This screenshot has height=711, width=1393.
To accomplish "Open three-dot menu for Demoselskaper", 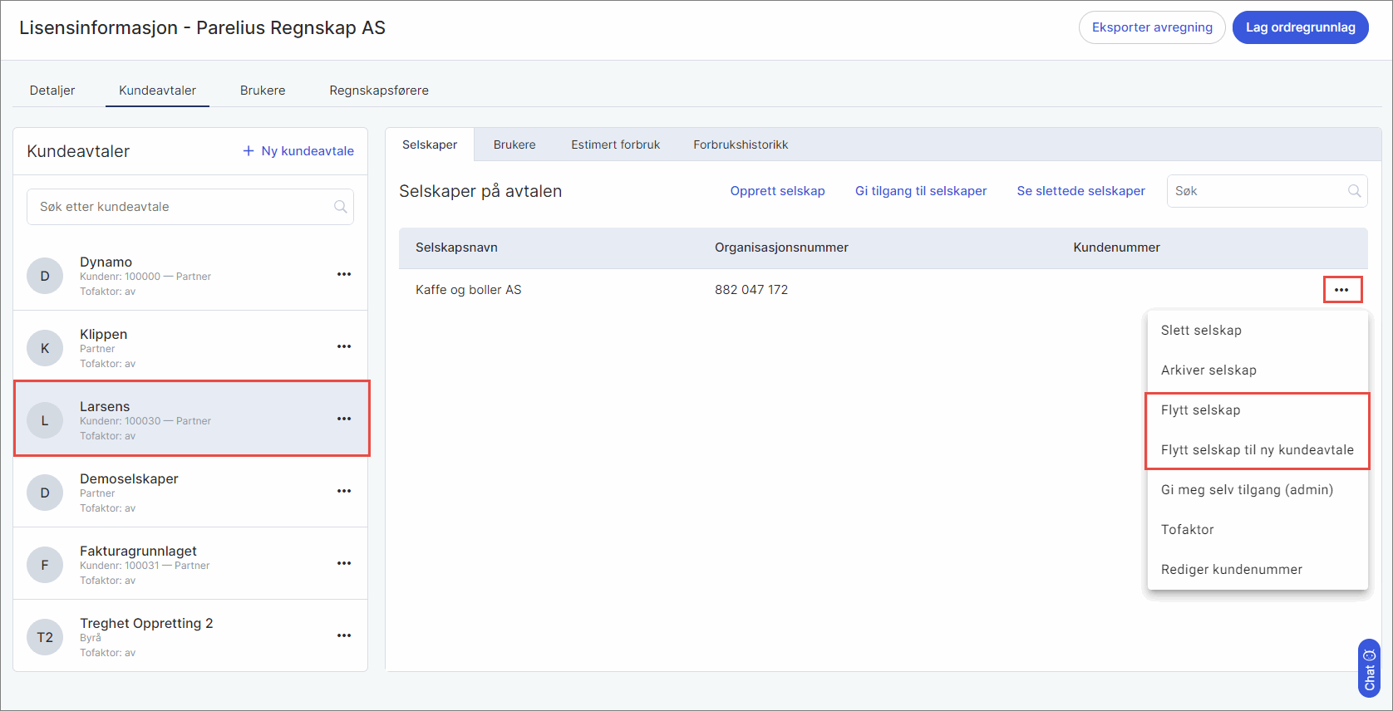I will (x=344, y=491).
